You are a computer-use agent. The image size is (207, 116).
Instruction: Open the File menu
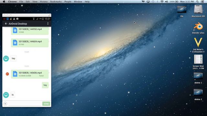click(x=21, y=2)
